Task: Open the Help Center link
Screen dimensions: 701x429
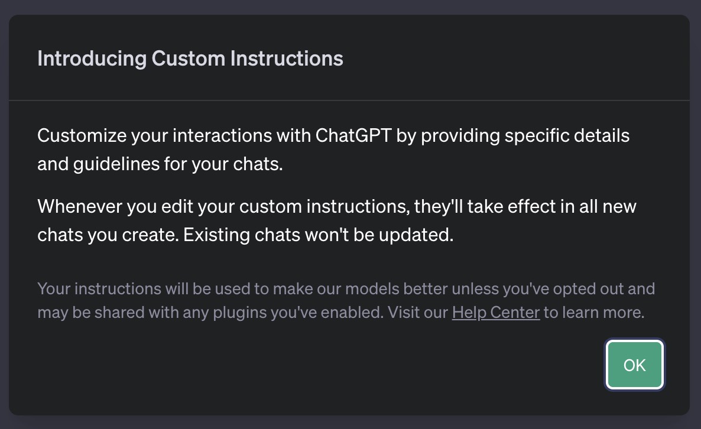Action: click(495, 312)
